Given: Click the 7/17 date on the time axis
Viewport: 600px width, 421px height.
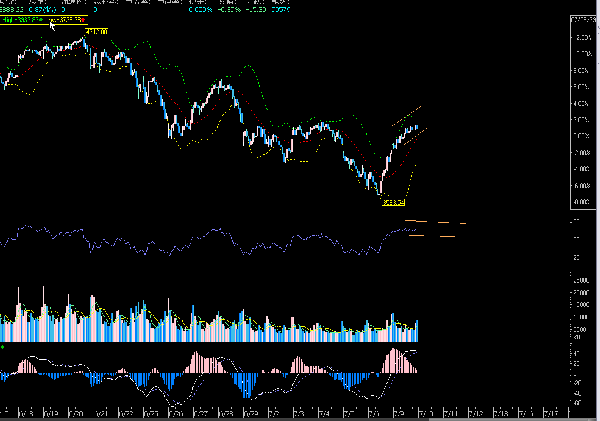Looking at the screenshot, I should (x=551, y=413).
